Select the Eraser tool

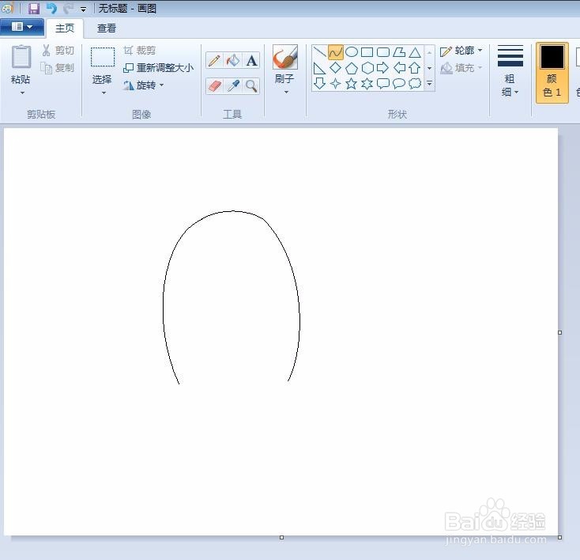click(x=215, y=86)
